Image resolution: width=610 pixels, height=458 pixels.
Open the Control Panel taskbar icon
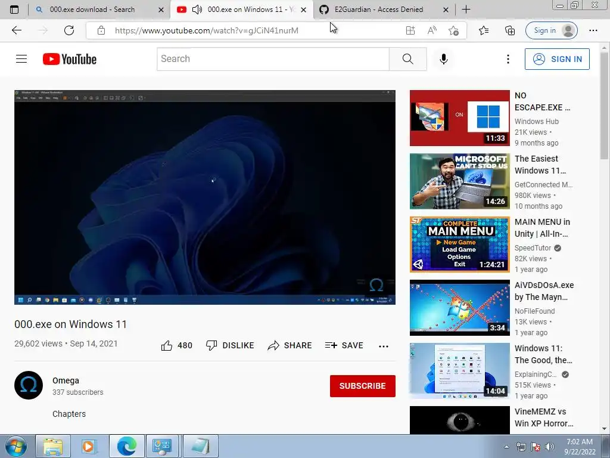point(162,446)
